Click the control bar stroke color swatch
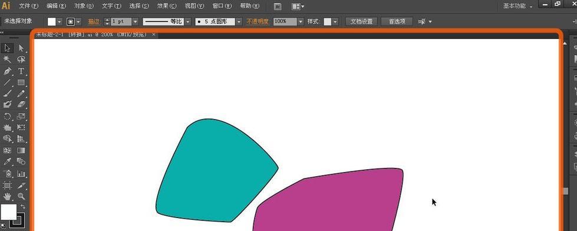This screenshot has height=231, width=577. (71, 22)
